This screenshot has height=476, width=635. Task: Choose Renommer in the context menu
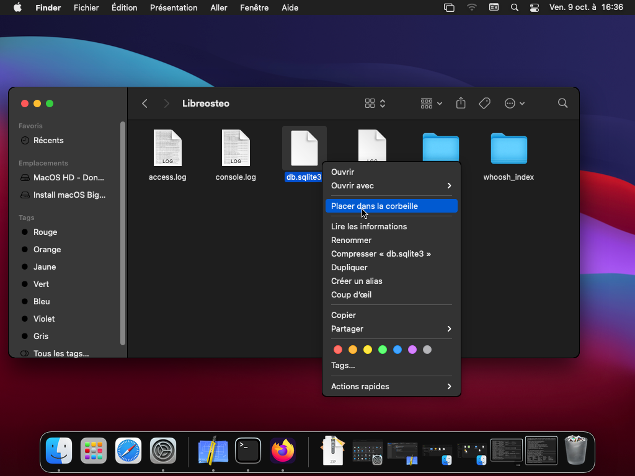(392, 240)
